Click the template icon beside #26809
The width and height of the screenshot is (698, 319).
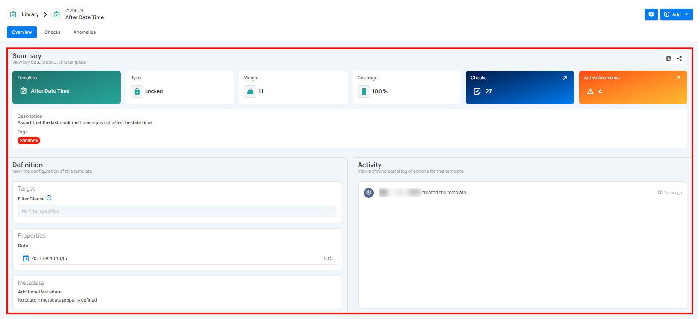57,14
